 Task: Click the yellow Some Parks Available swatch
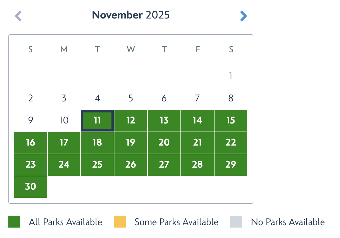pyautogui.click(x=120, y=222)
